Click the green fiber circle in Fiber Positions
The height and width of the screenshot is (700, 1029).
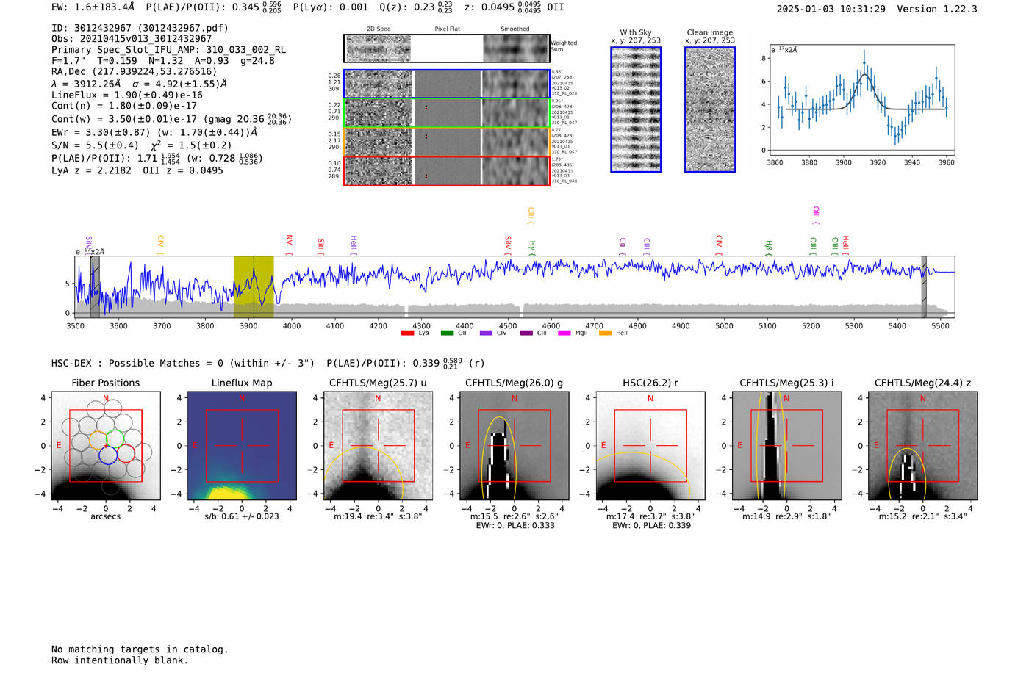[x=115, y=439]
